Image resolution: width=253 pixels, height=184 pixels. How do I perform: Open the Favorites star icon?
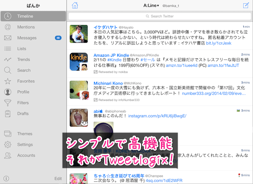pyautogui.click(x=8, y=81)
